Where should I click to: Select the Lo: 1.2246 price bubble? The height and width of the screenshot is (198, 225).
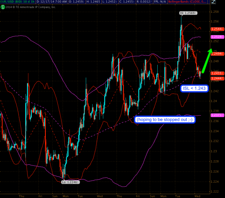[x=70, y=182]
